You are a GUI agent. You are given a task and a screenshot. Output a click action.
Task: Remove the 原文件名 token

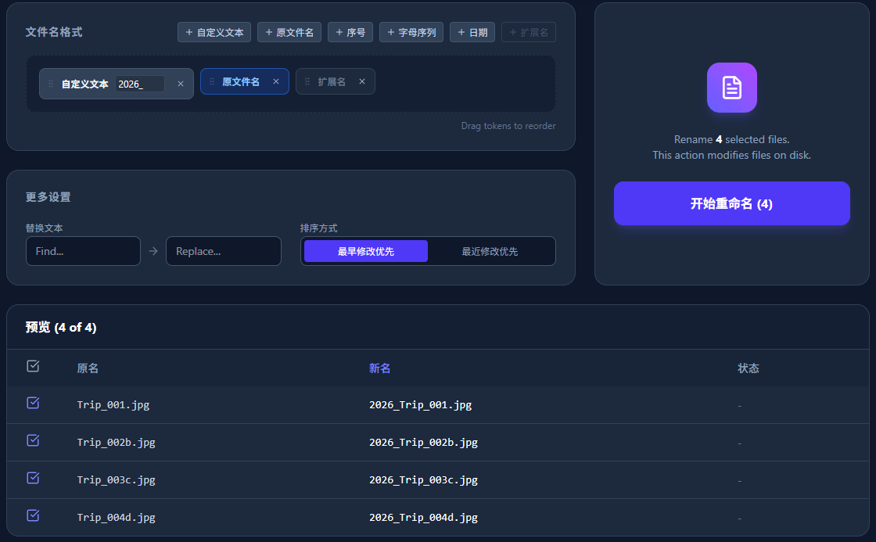(276, 81)
